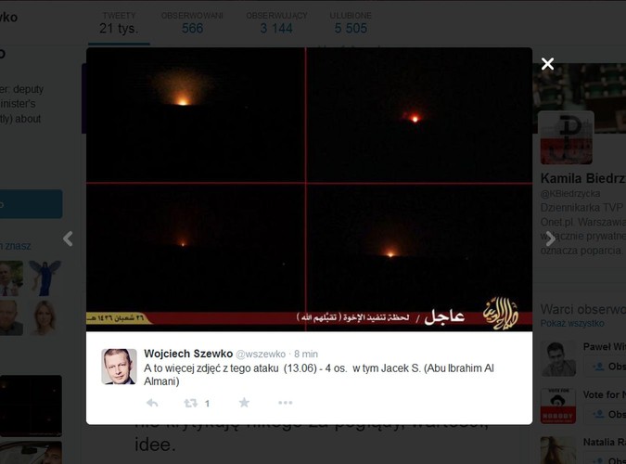Go to previous photo with left chevron
626x464 pixels.
pos(68,238)
